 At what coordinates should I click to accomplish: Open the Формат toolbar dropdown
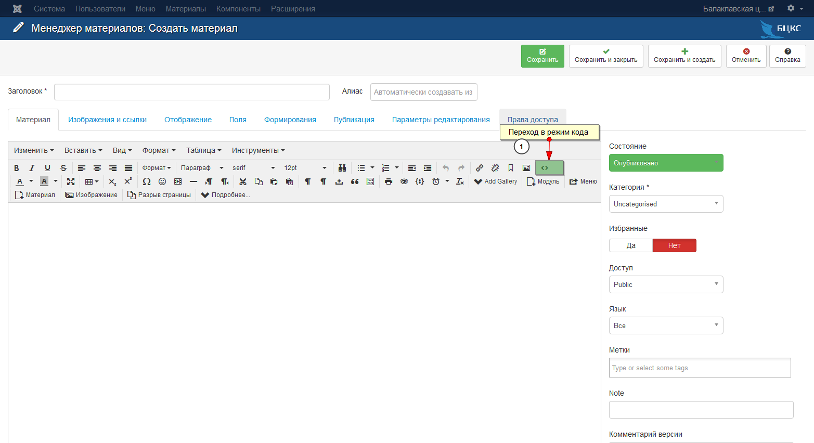pos(157,168)
